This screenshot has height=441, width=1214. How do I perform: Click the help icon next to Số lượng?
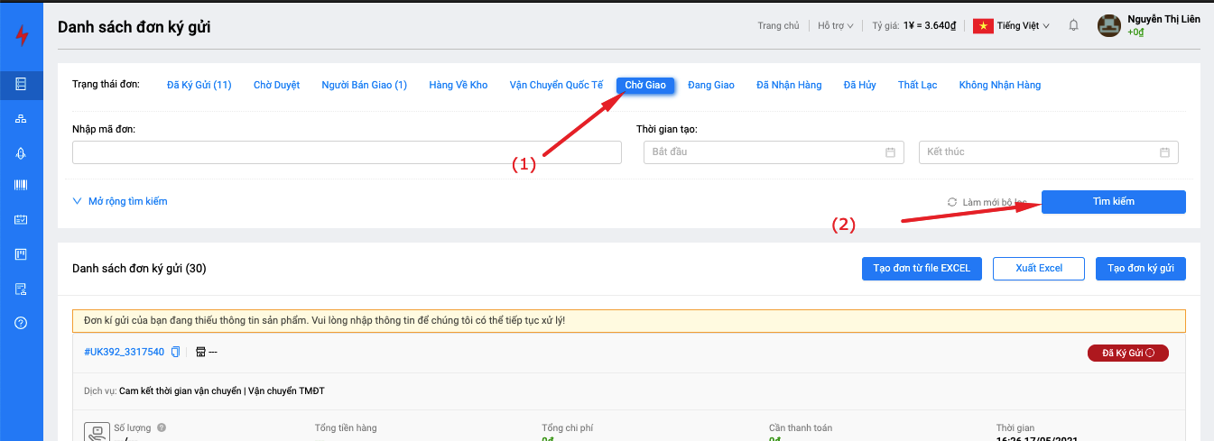(x=162, y=427)
